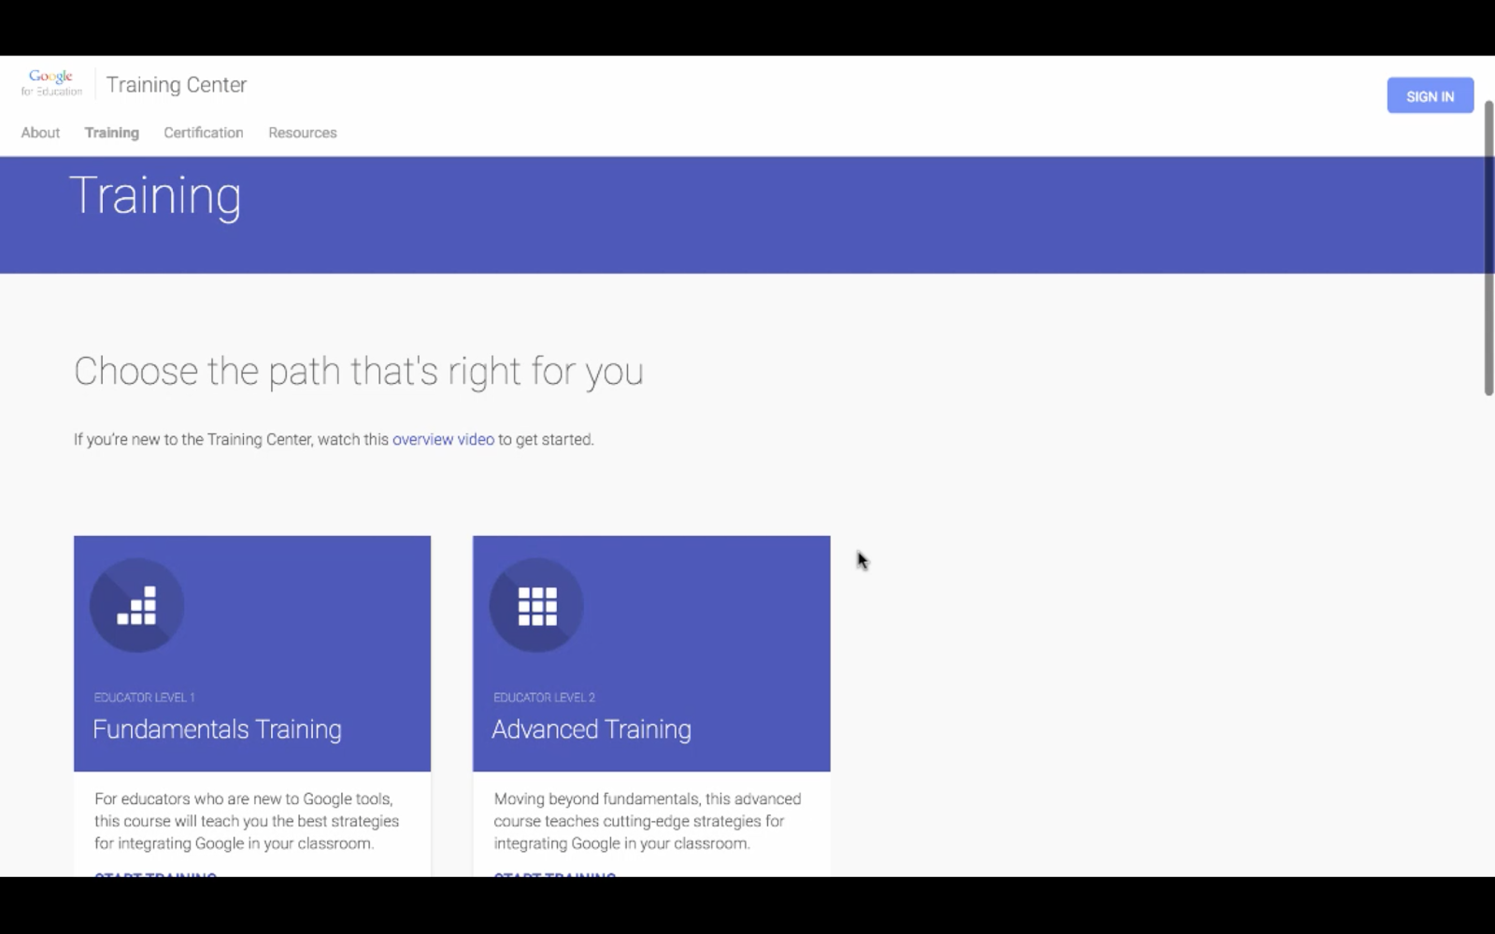
Task: Click the large 'Training' banner heading
Action: [x=155, y=196]
